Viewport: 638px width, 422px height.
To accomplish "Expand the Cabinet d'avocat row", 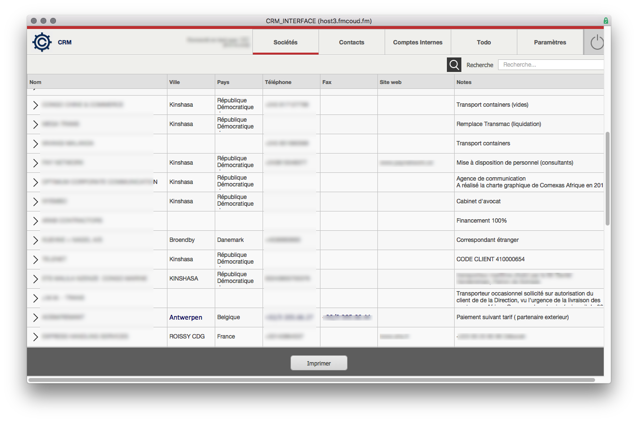I will 35,201.
